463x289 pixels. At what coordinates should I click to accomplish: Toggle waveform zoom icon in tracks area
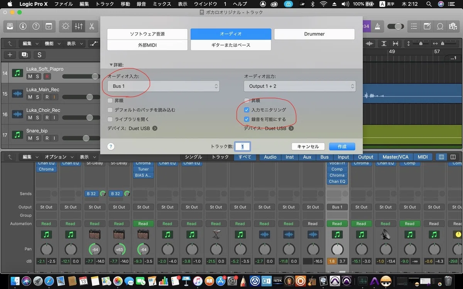[370, 44]
